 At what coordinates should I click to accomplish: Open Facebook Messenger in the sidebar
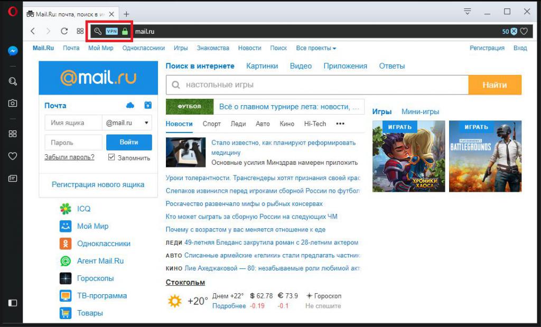tap(13, 51)
